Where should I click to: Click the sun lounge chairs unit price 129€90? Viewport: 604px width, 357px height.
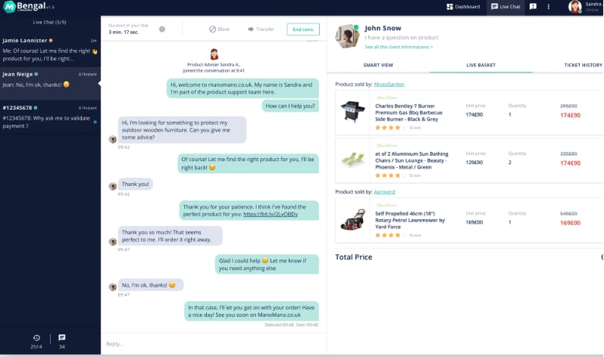point(474,162)
